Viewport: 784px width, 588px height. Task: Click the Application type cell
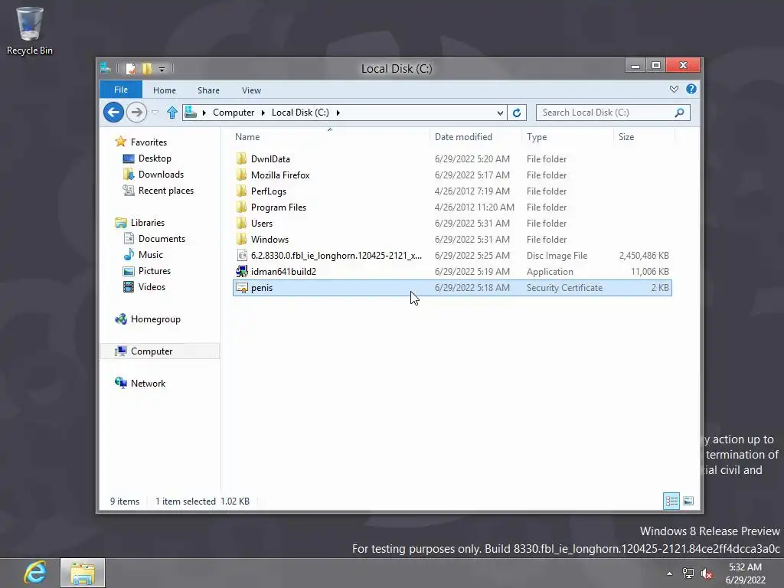pos(550,272)
